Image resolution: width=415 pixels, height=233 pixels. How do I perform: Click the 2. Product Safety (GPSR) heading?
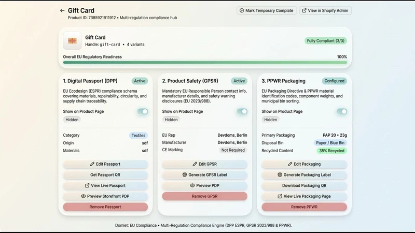[x=190, y=81]
